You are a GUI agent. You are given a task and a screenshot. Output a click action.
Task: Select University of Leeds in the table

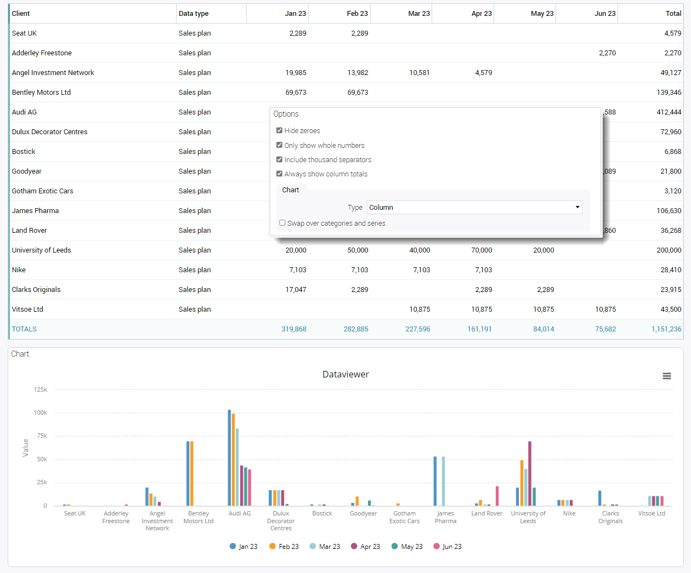[x=41, y=250]
